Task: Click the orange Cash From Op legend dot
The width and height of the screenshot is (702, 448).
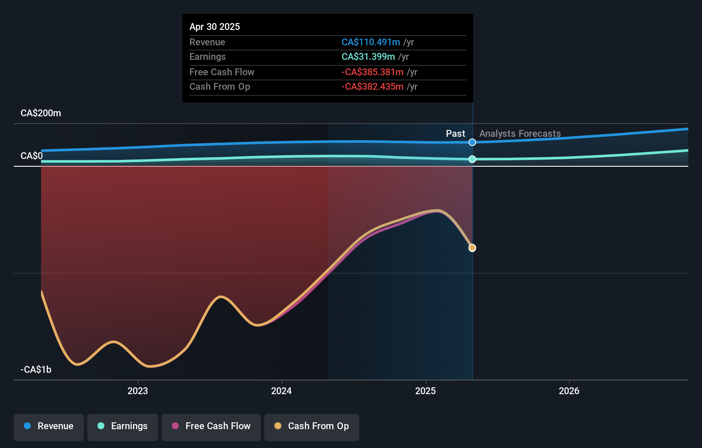Action: pyautogui.click(x=278, y=426)
